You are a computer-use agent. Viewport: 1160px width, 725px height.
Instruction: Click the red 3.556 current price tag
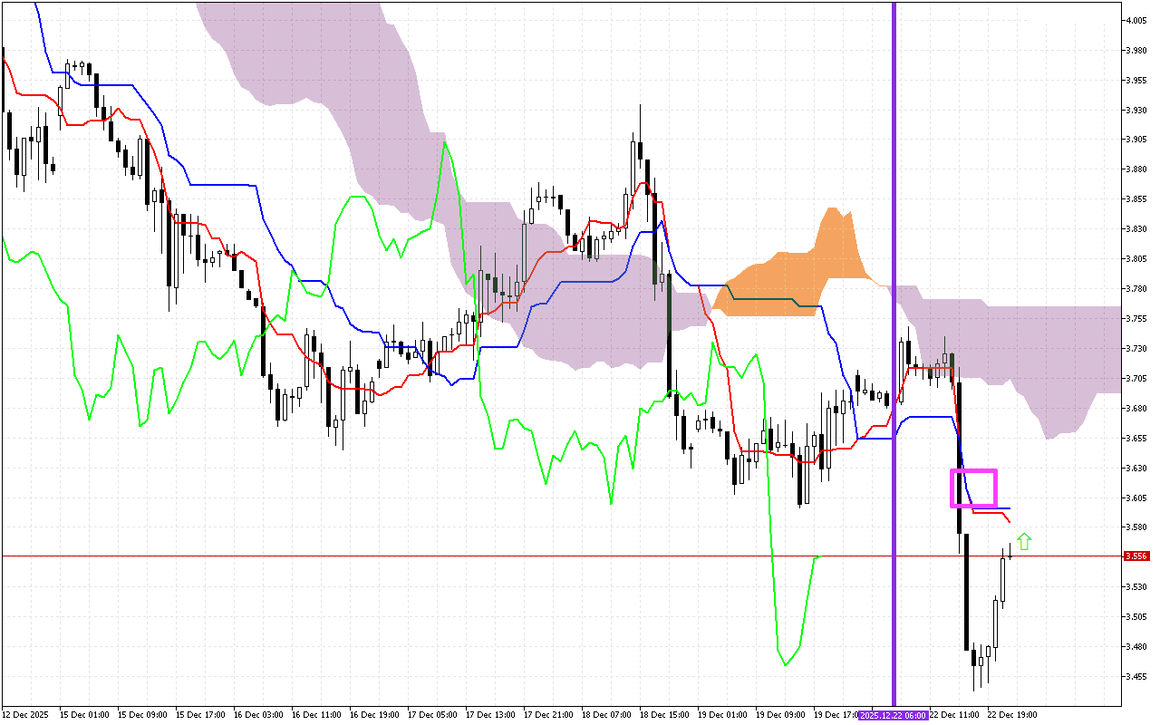pyautogui.click(x=1136, y=556)
